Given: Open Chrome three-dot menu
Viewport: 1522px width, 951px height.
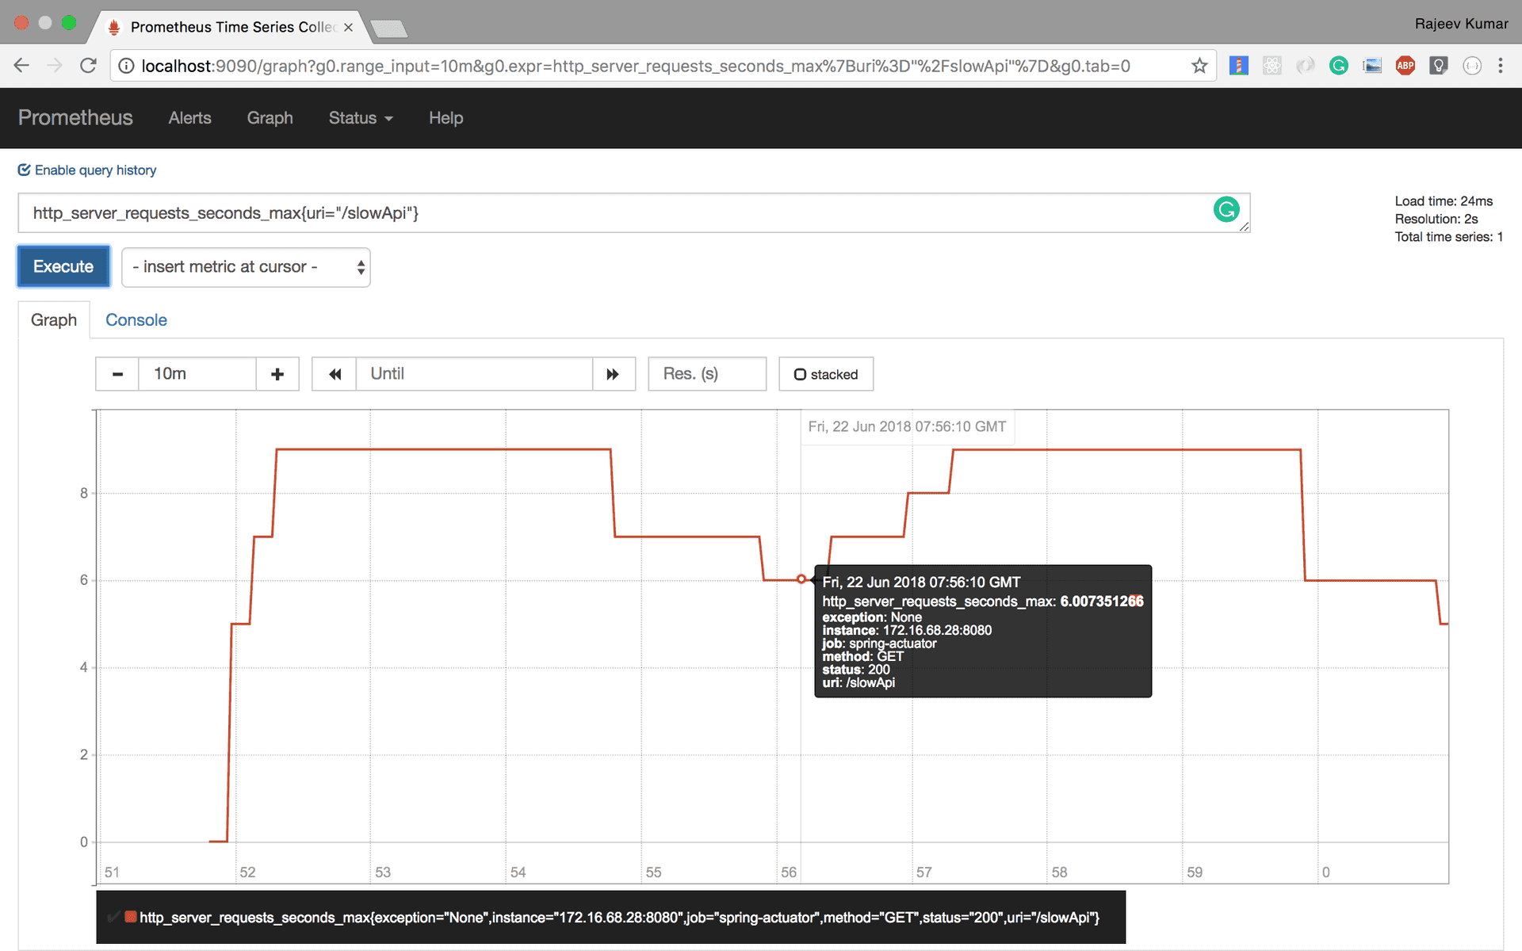Looking at the screenshot, I should pyautogui.click(x=1501, y=66).
